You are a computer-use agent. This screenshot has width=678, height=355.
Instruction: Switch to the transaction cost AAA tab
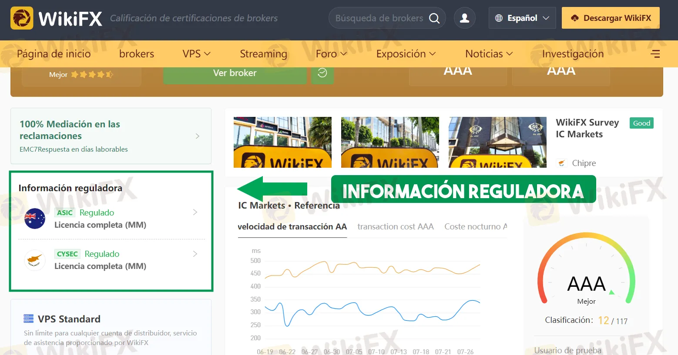click(396, 226)
